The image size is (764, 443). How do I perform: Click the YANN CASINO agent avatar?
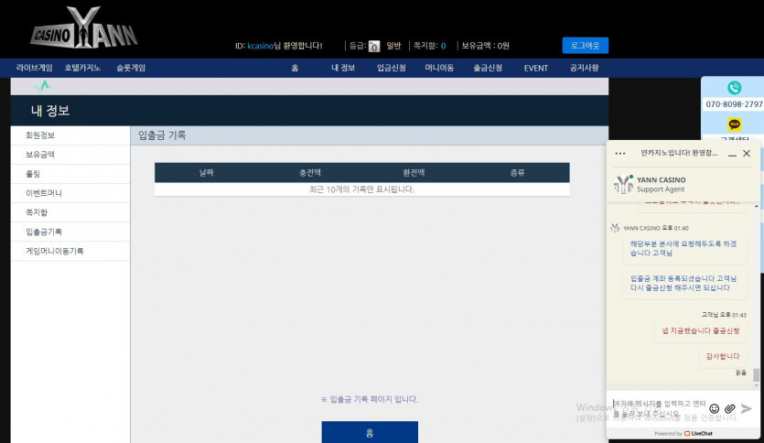[x=623, y=184]
